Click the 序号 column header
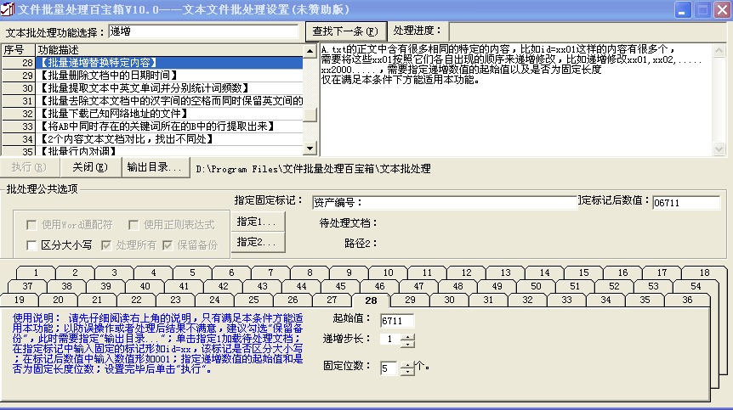Image resolution: width=733 pixels, height=410 pixels. (x=19, y=50)
